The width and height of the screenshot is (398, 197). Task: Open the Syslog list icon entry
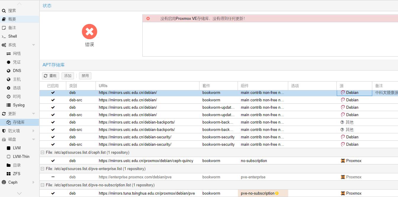9,105
